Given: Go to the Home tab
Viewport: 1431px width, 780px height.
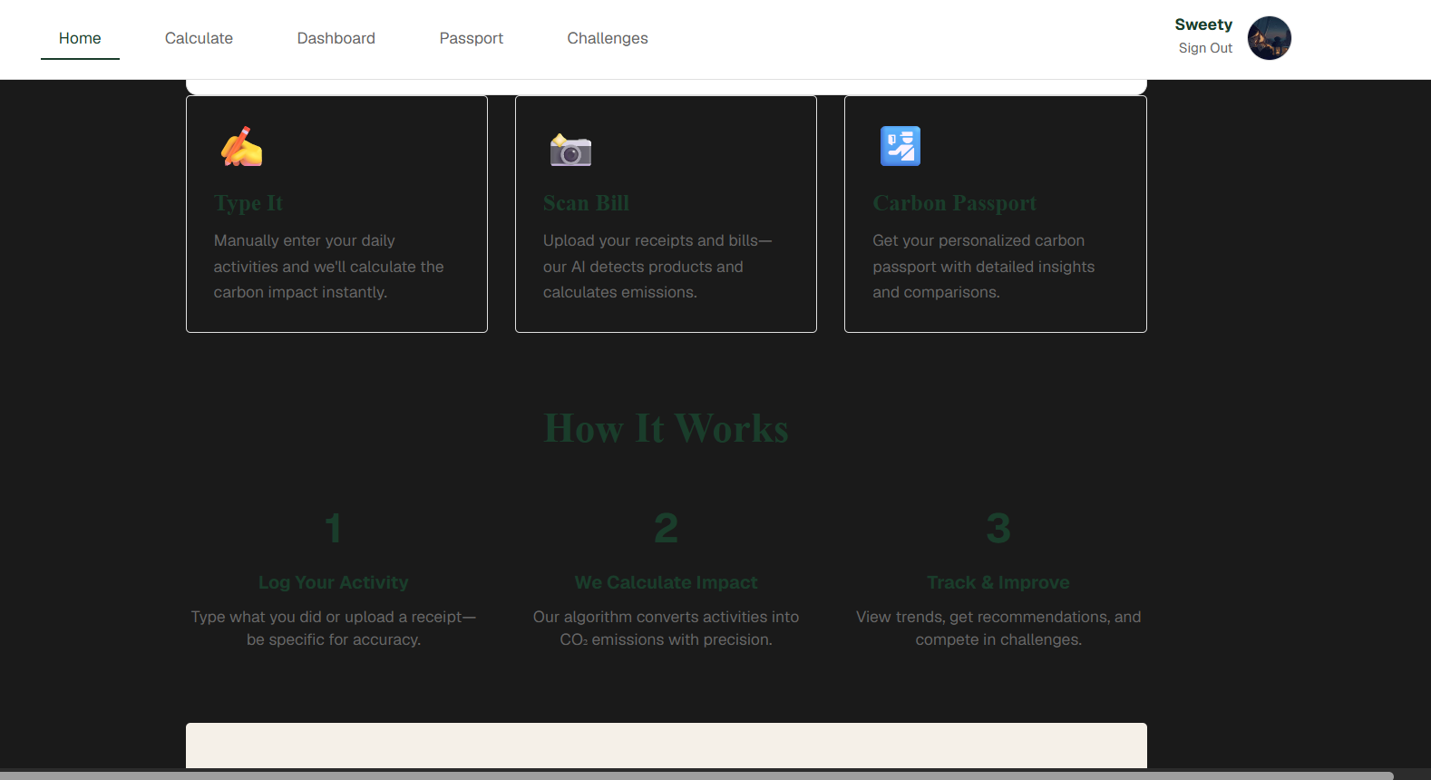Looking at the screenshot, I should pyautogui.click(x=80, y=38).
